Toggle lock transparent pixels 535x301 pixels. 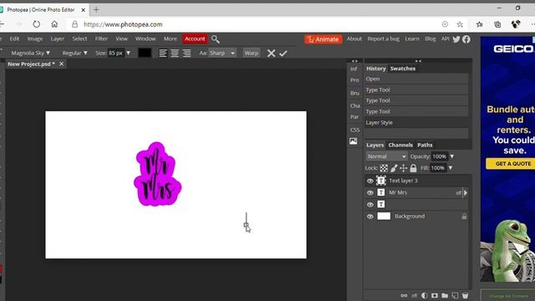[385, 168]
